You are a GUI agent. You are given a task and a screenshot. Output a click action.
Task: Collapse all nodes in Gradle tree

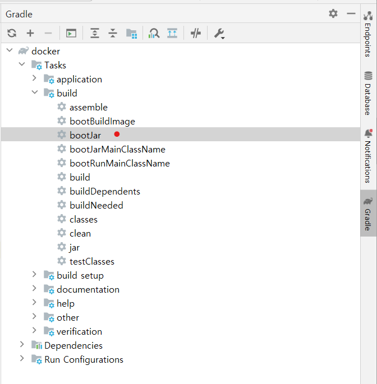pyautogui.click(x=113, y=33)
